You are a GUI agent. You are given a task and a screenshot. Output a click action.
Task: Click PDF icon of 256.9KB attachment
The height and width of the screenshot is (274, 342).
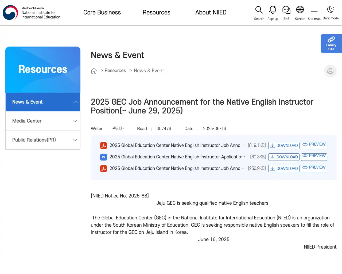[103, 169]
